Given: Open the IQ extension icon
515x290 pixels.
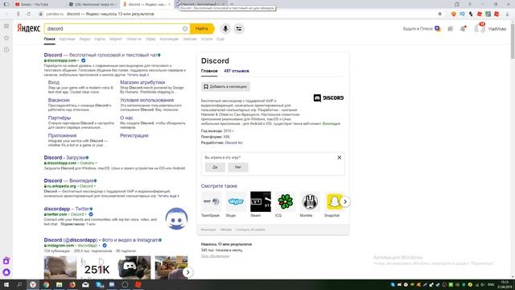Looking at the screenshot, I should pyautogui.click(x=462, y=14).
